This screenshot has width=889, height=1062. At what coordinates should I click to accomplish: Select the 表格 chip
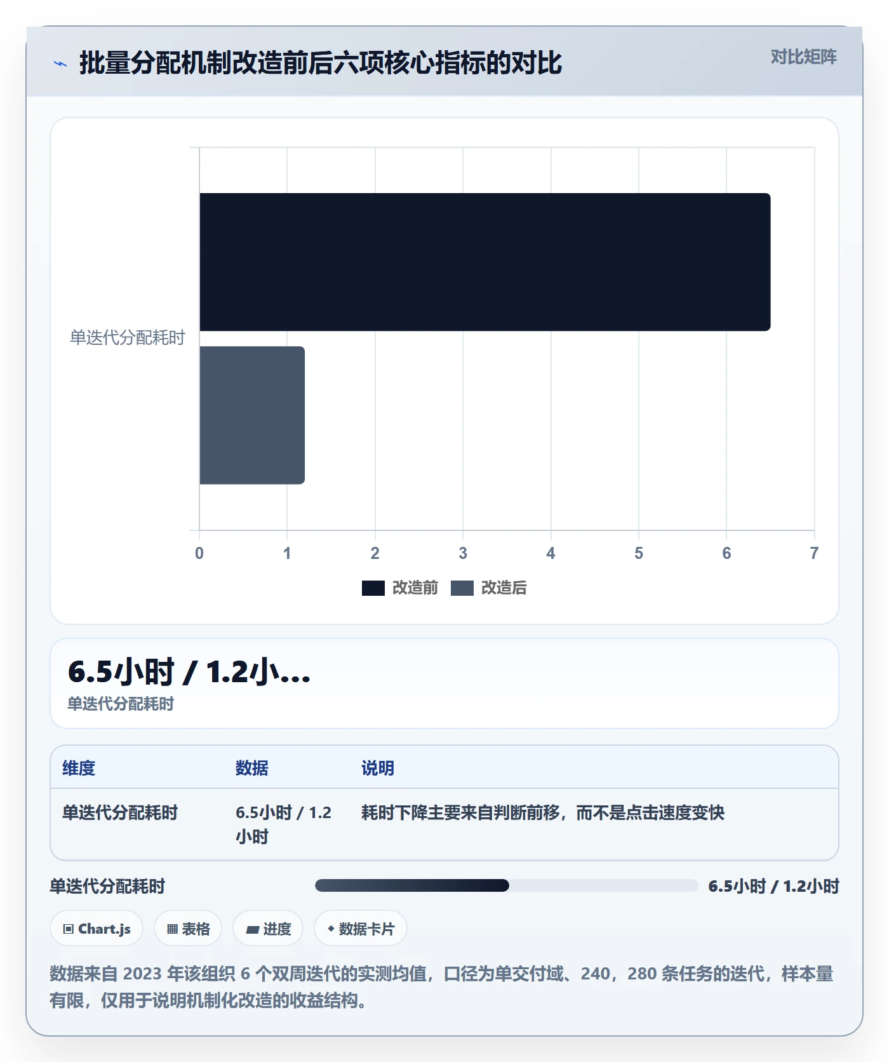coord(188,929)
